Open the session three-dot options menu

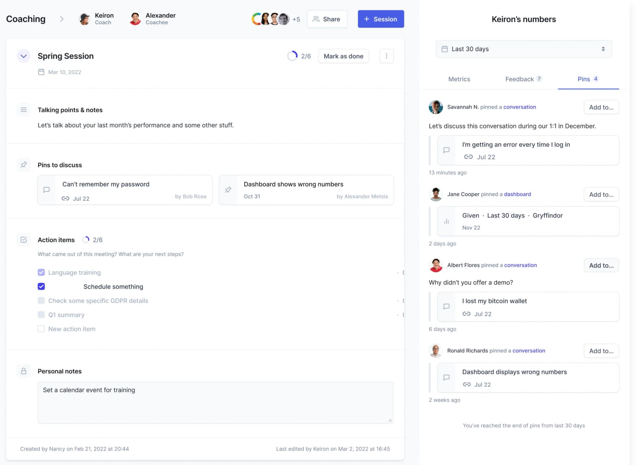(386, 56)
